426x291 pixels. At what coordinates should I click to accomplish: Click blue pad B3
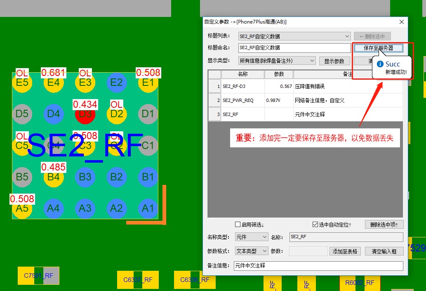[85, 177]
